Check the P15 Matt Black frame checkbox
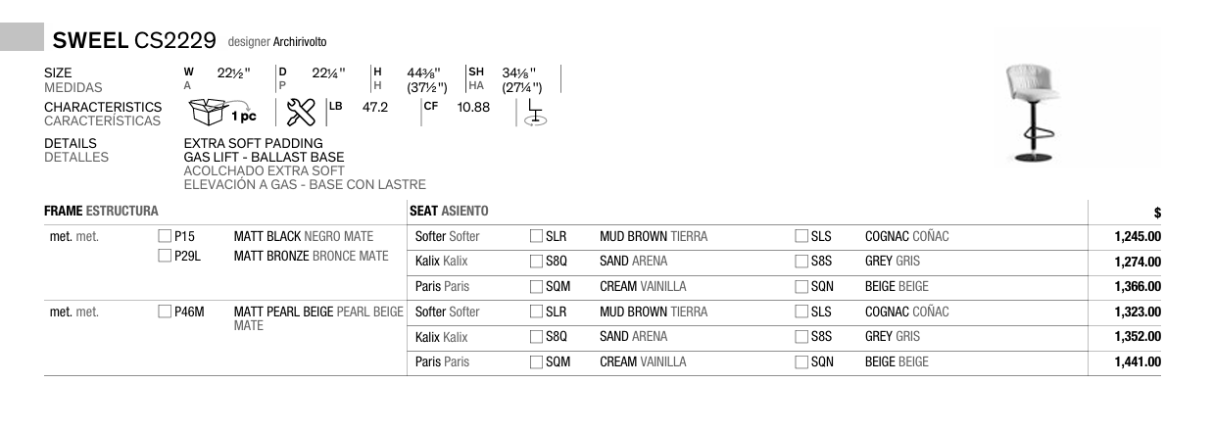The height and width of the screenshot is (432, 1213). point(165,237)
